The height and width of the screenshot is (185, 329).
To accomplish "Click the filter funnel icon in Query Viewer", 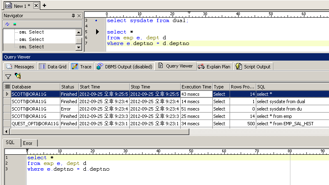I will click(8, 76).
